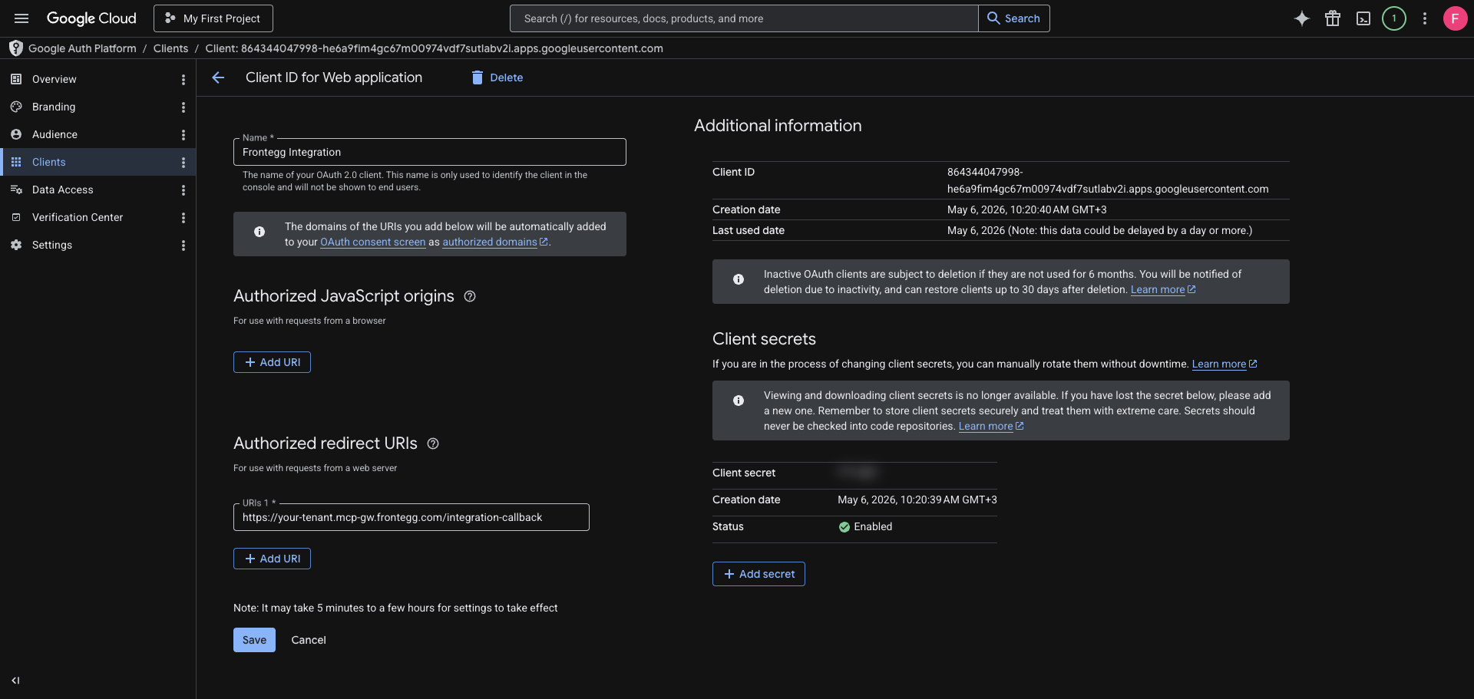
Task: Click the Enabled status text
Action: 873,526
